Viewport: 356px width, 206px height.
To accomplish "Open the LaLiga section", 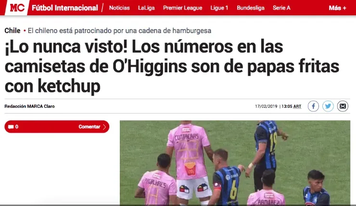I will (146, 8).
